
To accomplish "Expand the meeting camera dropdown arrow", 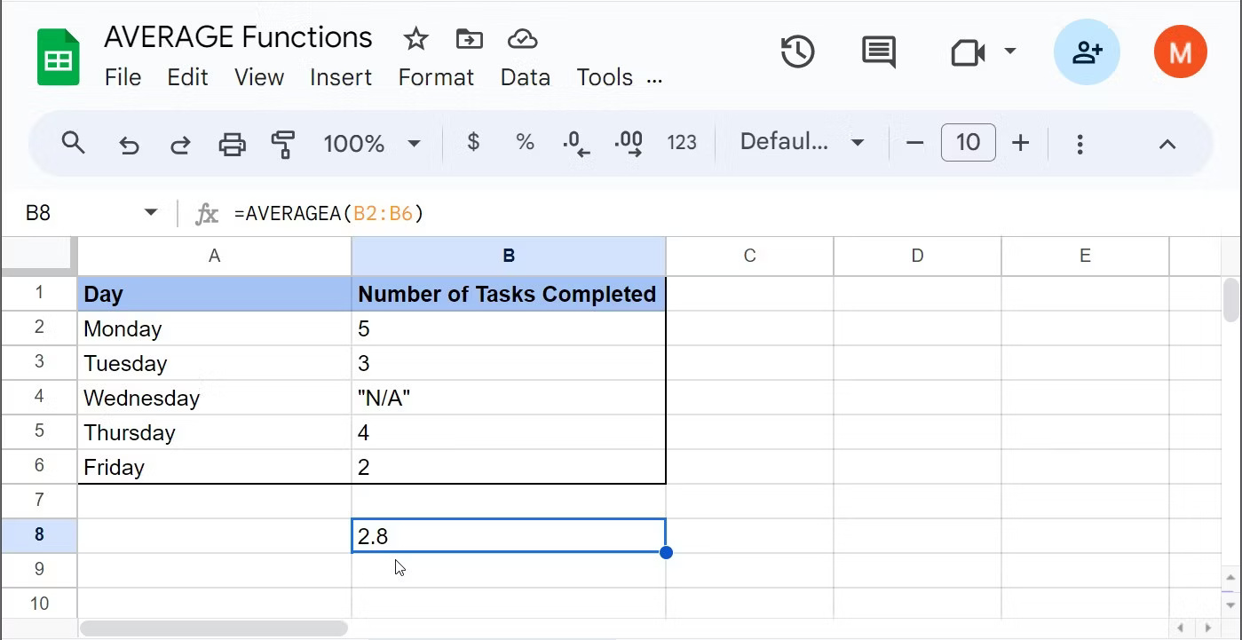I will tap(1009, 51).
